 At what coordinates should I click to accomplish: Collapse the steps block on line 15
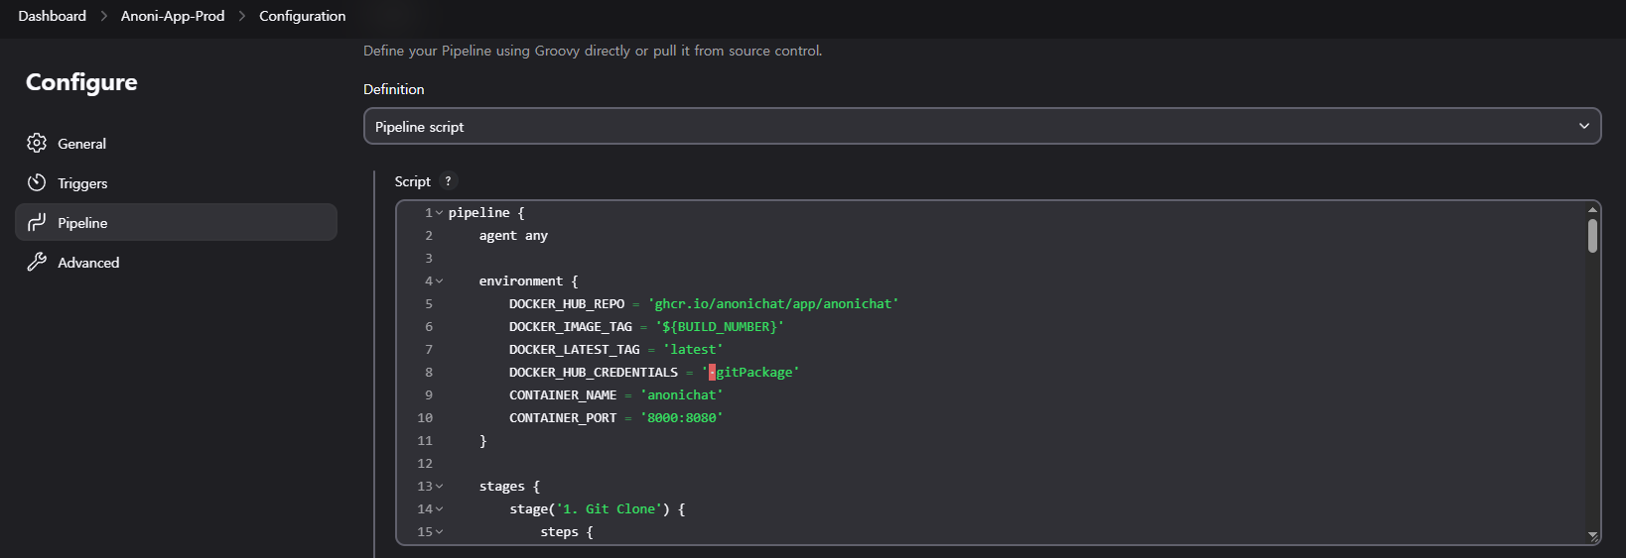[439, 532]
